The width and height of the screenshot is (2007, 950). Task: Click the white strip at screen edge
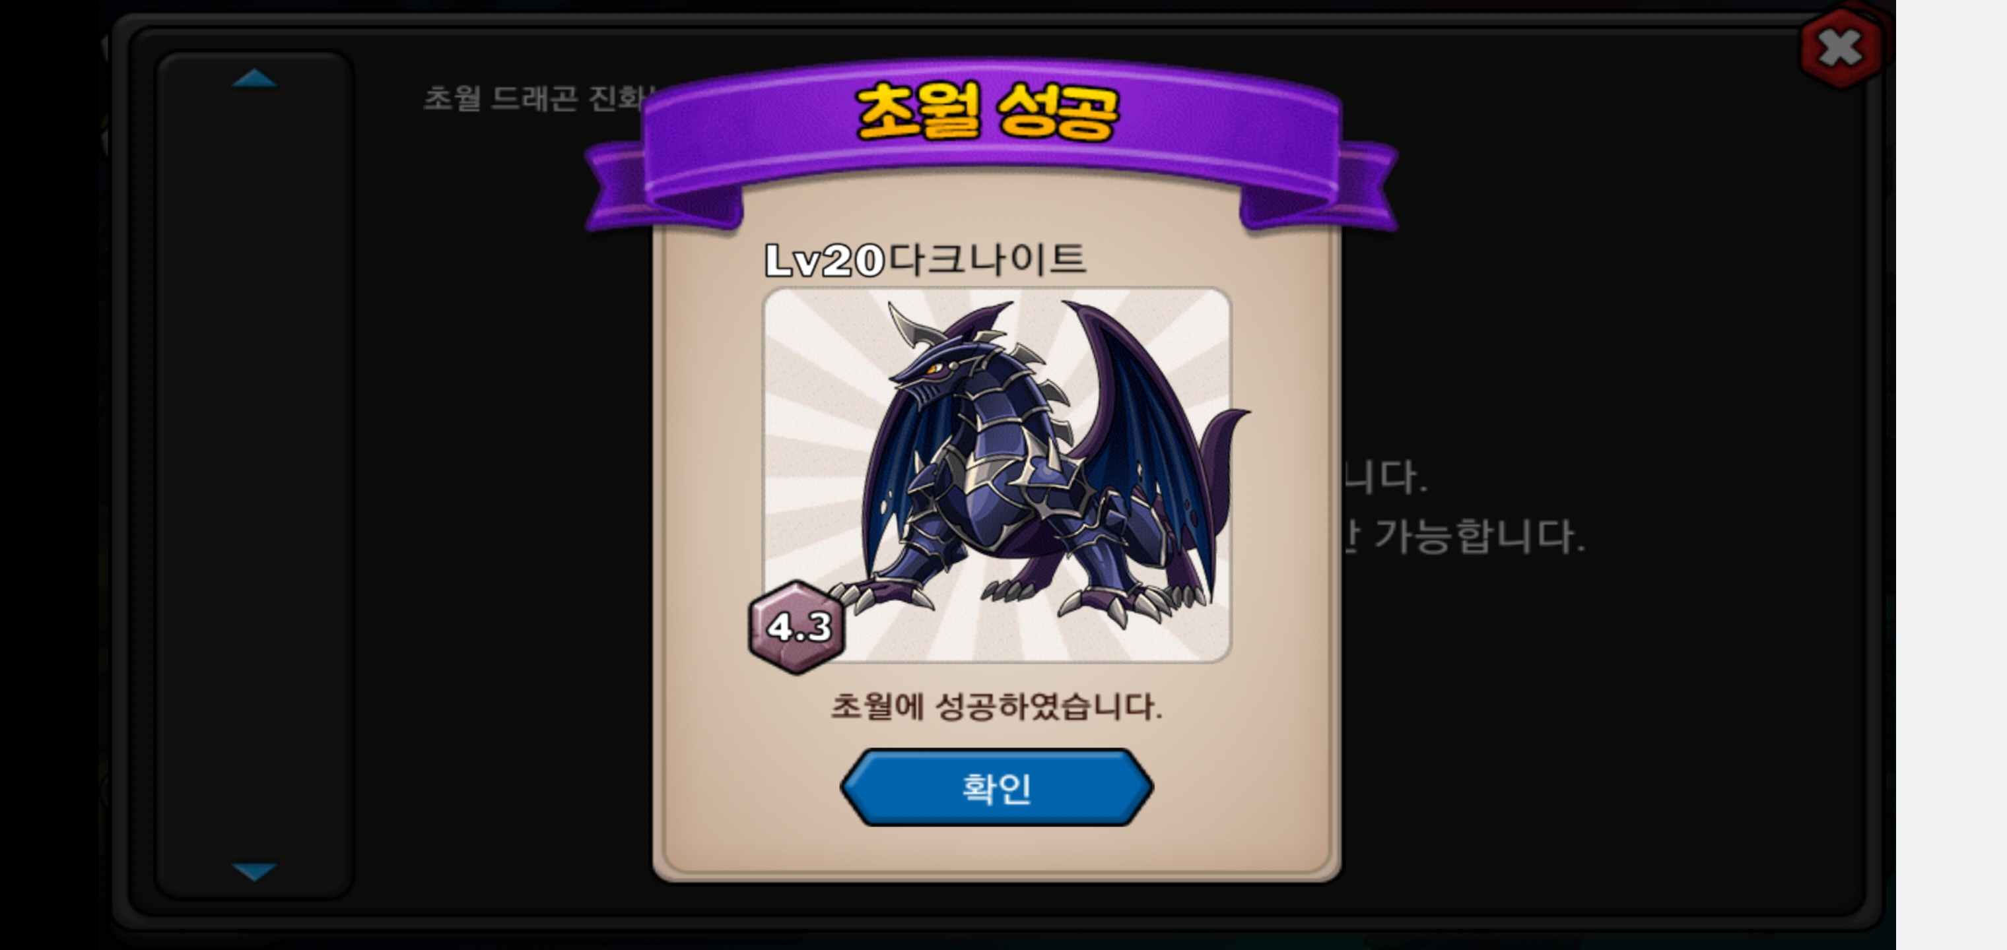click(1951, 475)
